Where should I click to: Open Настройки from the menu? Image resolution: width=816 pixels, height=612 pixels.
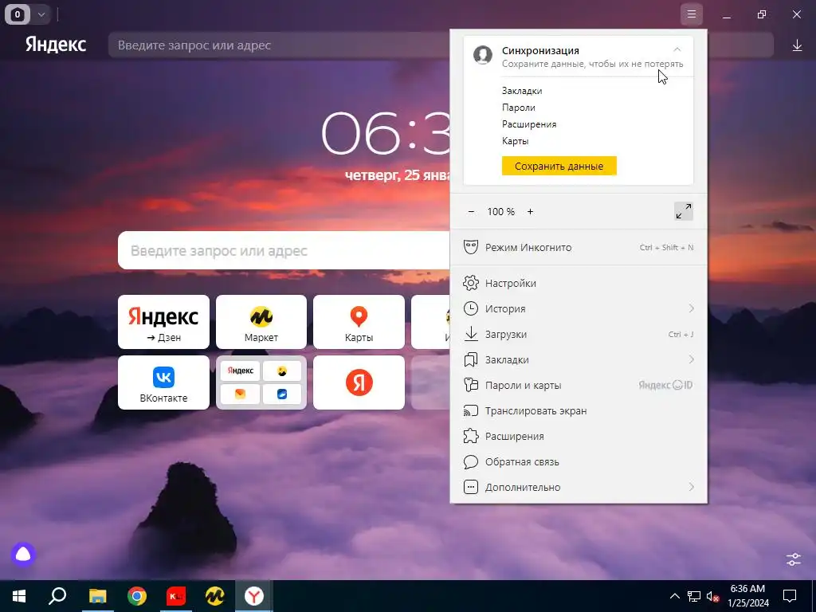point(579,283)
